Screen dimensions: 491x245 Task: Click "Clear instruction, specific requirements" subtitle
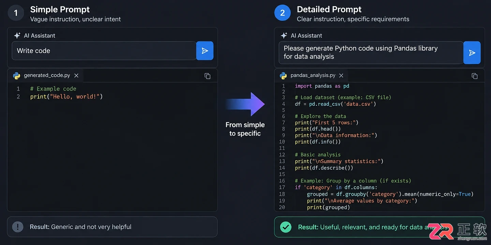click(353, 19)
